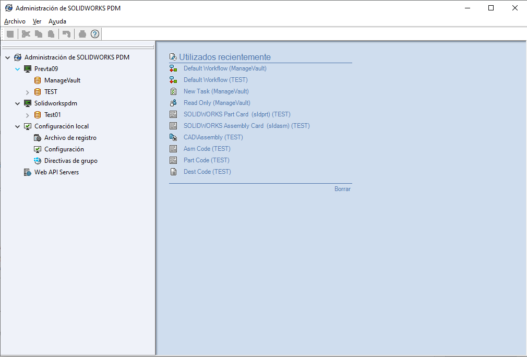Click the Print toolbar icon
This screenshot has width=527, height=357.
point(82,34)
